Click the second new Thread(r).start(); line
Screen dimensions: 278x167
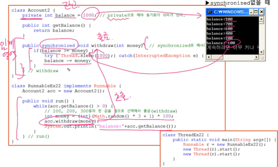[211, 154]
